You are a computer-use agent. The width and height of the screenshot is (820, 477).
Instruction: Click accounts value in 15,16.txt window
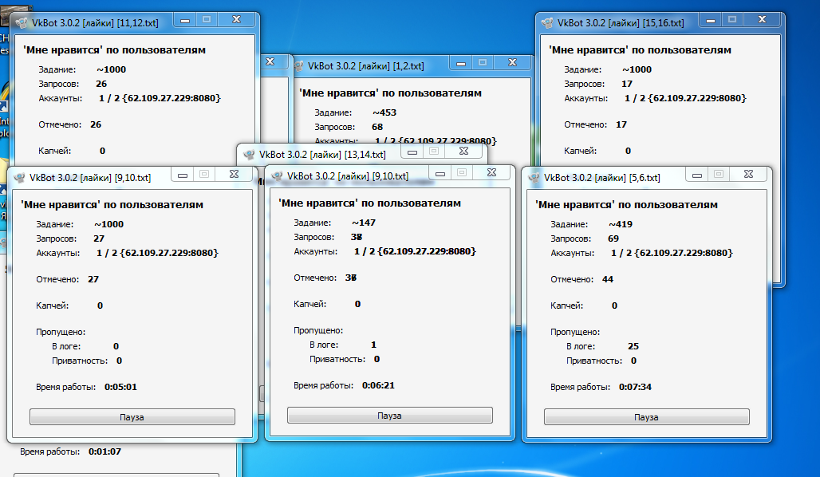(686, 98)
